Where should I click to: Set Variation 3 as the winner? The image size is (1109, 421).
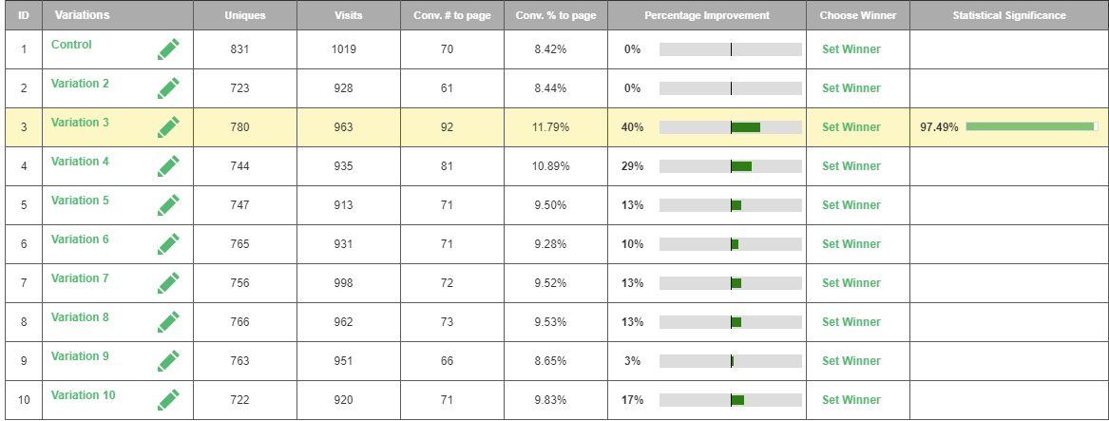coord(851,127)
